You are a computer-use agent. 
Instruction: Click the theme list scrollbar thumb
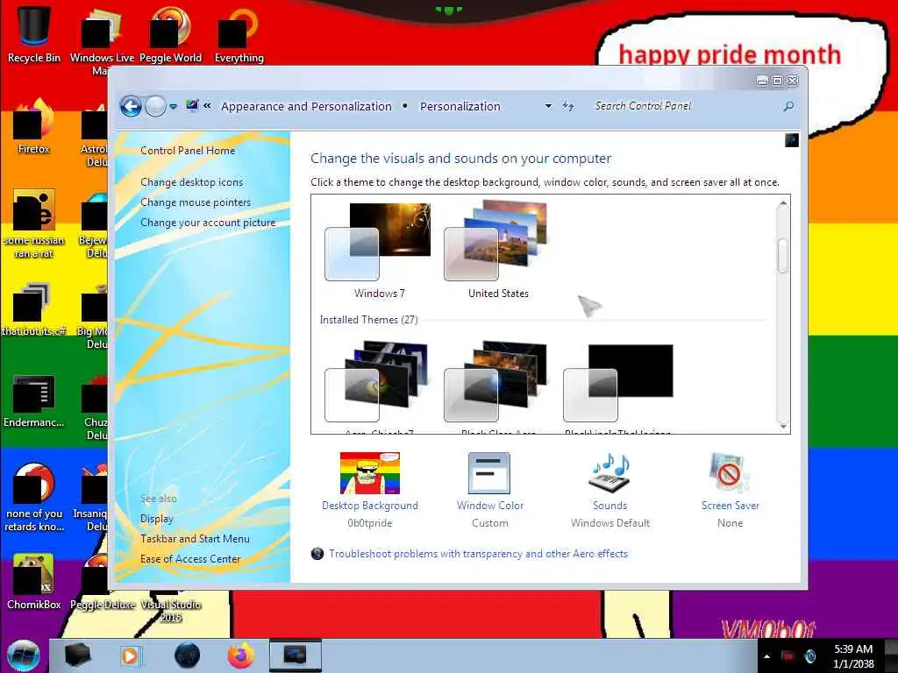pos(783,256)
